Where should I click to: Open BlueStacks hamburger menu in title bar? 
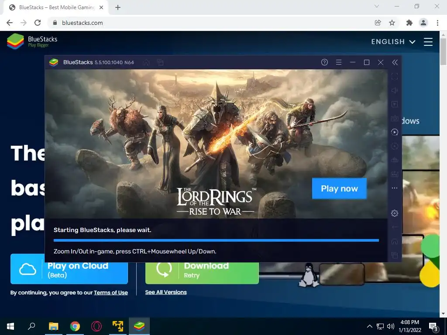click(x=339, y=62)
